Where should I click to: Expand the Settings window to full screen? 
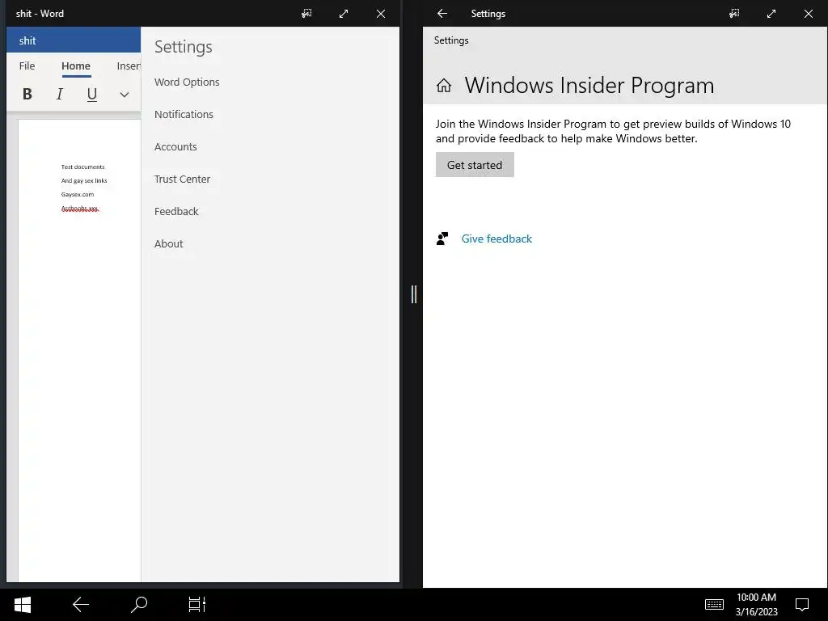click(x=771, y=14)
